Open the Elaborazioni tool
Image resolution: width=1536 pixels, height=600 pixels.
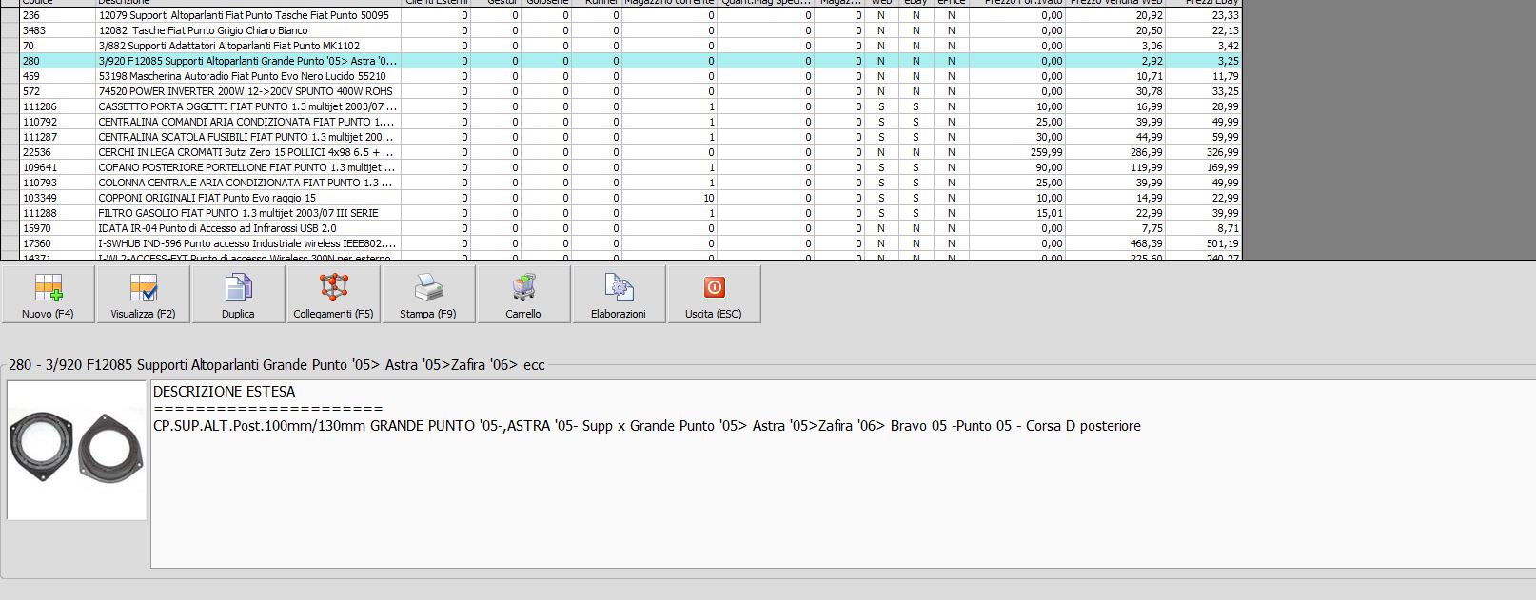(x=619, y=294)
